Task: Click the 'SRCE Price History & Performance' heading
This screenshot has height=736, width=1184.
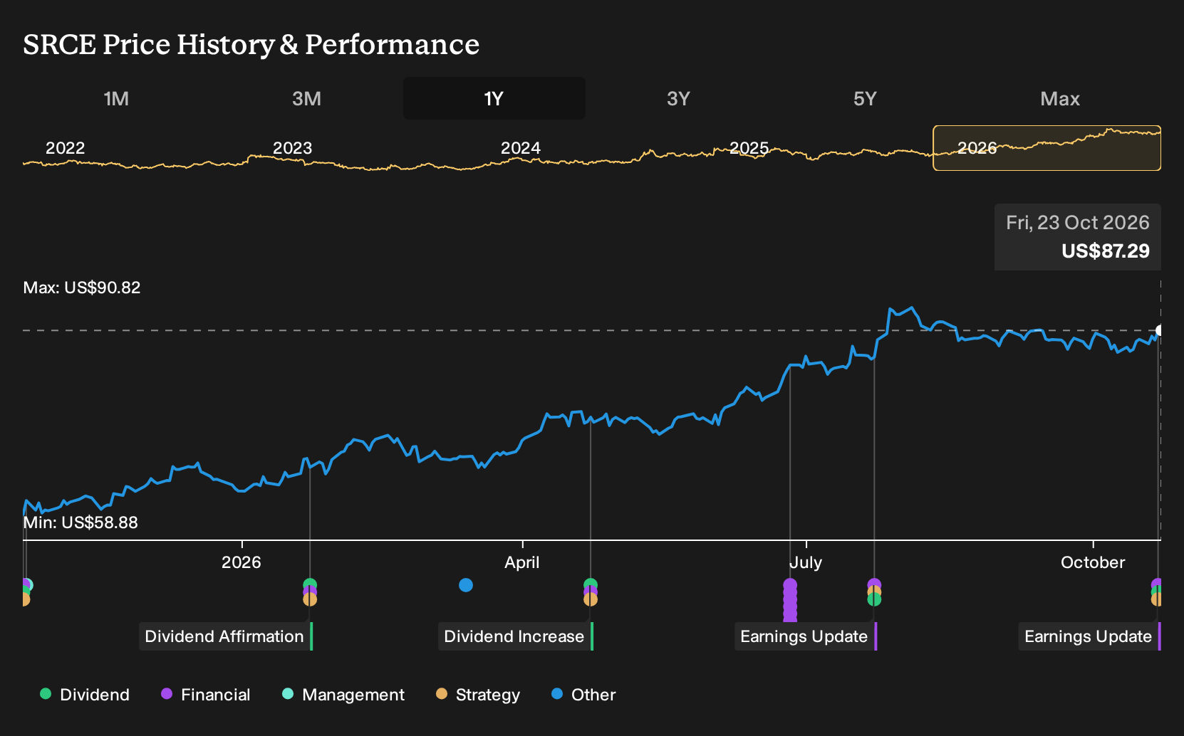Action: pos(251,44)
